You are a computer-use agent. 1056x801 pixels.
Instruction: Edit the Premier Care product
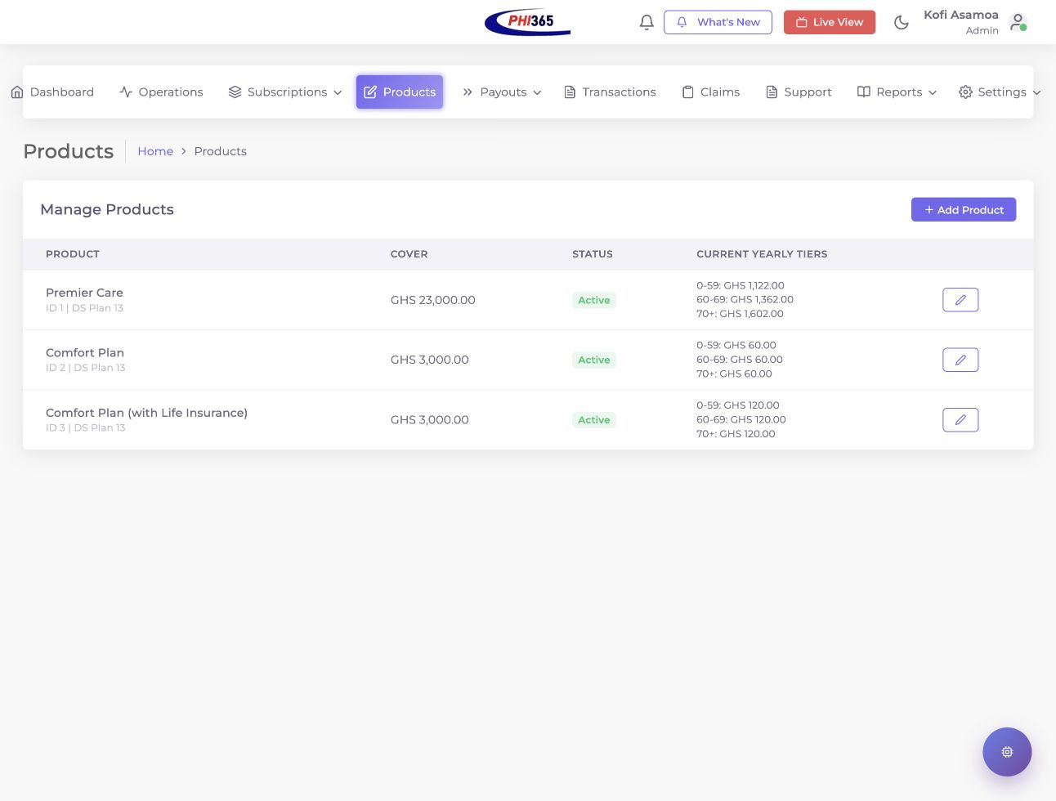960,300
